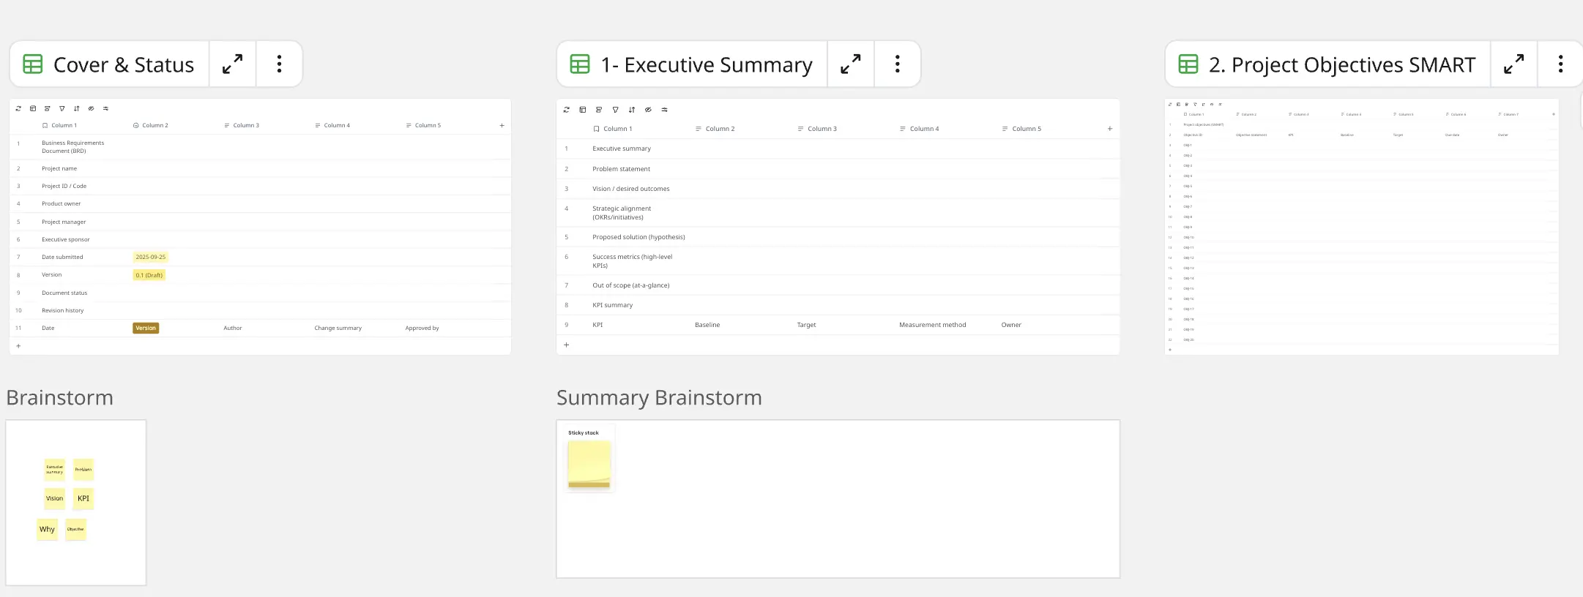The width and height of the screenshot is (1583, 597).
Task: Expand the 1- Executive Summary table
Action: coord(850,64)
